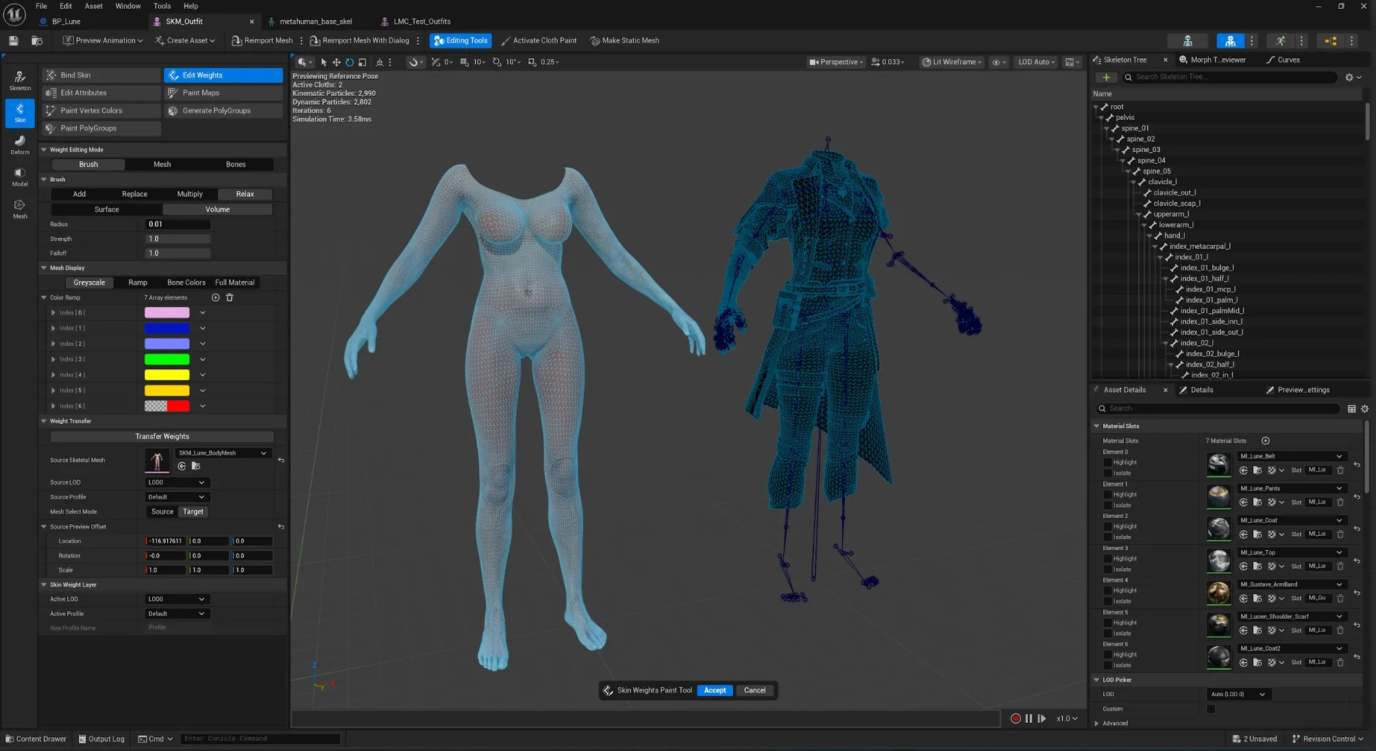Enable Custom LOD checkbox

1211,709
